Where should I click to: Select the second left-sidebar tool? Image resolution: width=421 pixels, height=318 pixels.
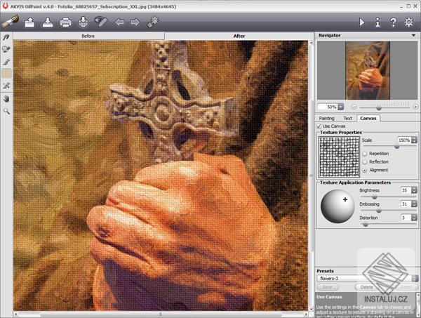(x=6, y=49)
